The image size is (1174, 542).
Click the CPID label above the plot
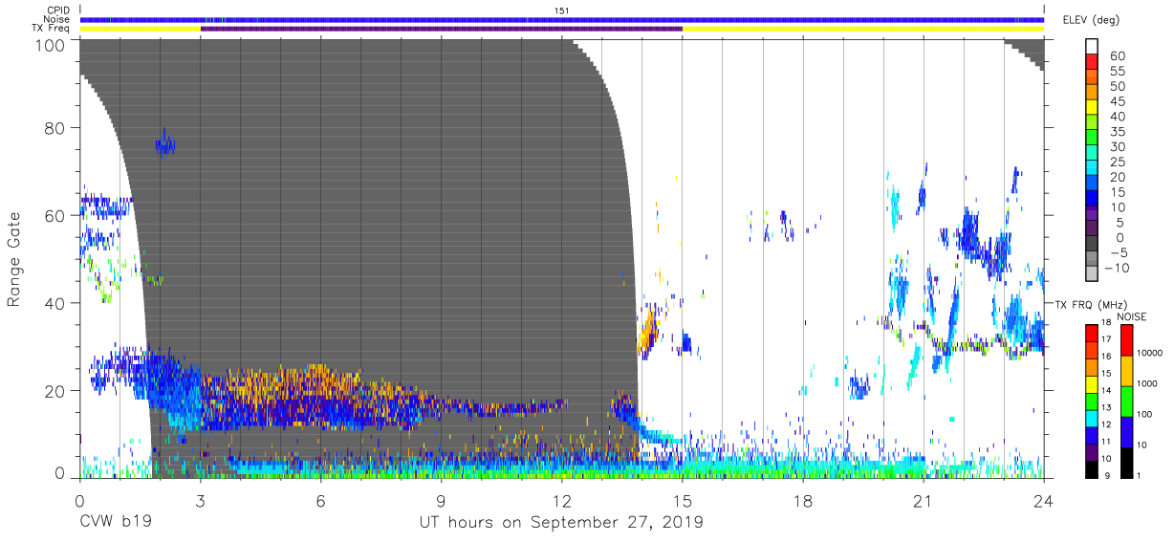(59, 10)
